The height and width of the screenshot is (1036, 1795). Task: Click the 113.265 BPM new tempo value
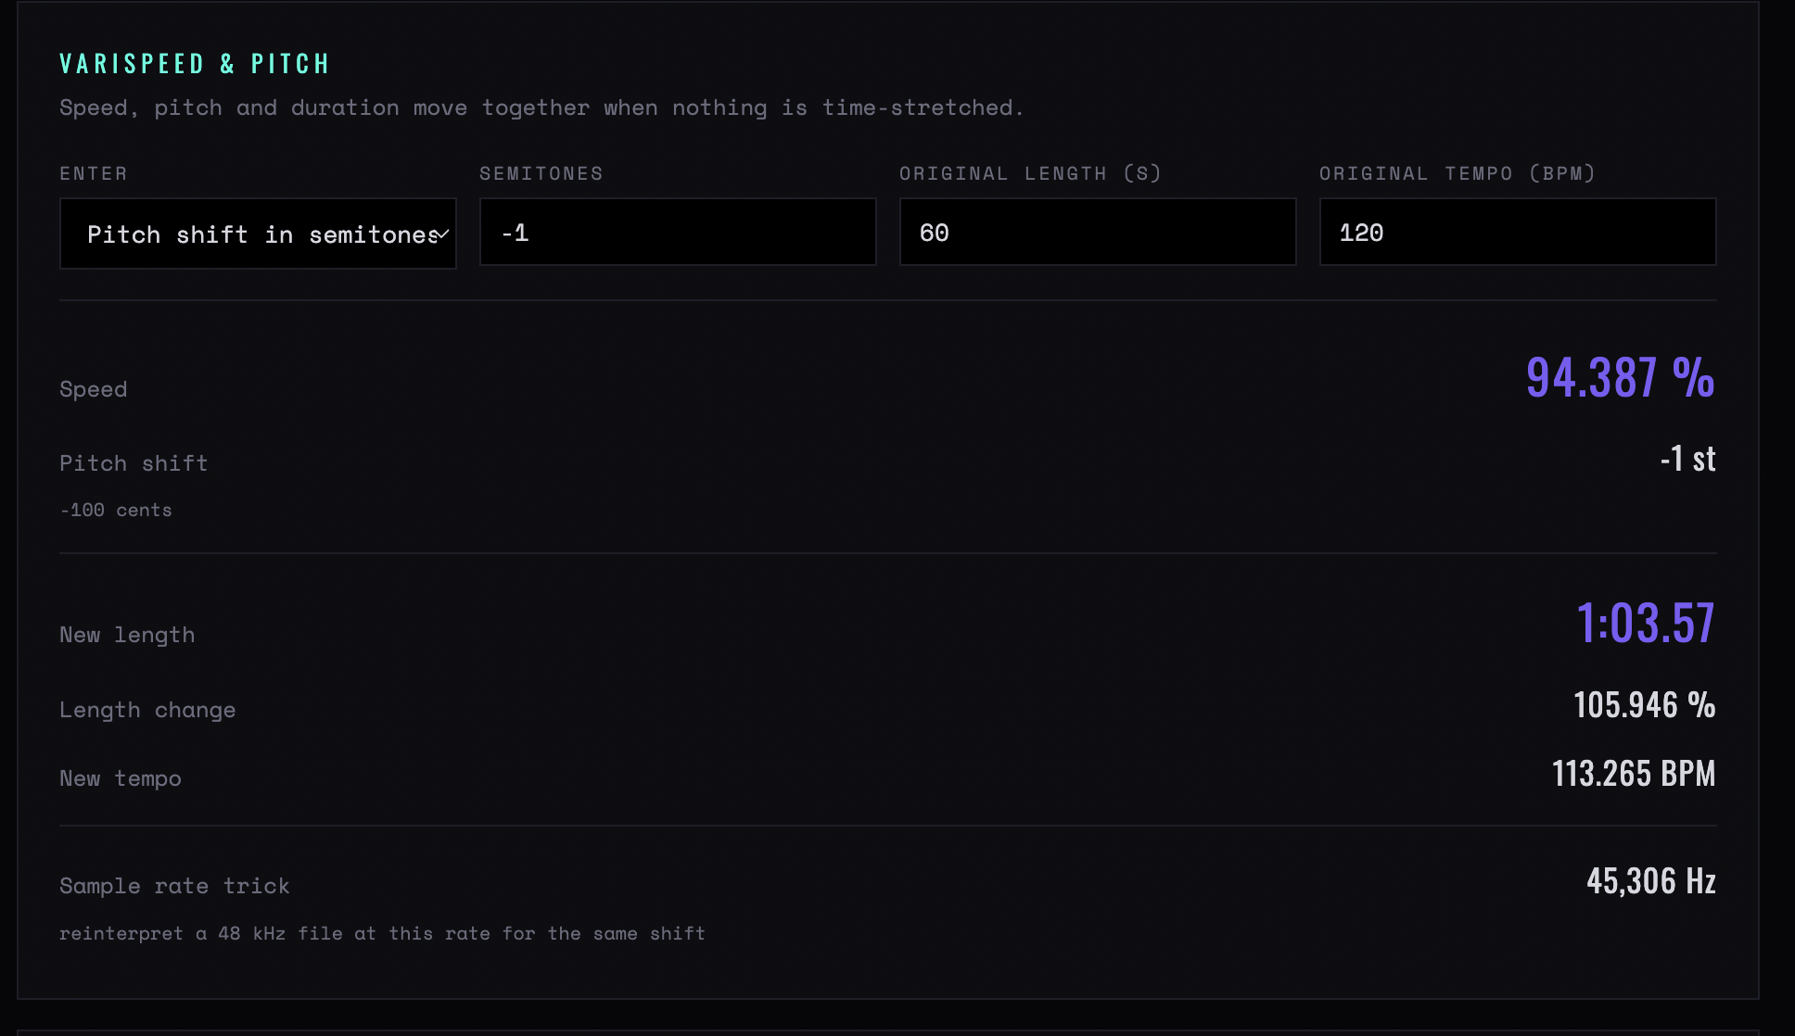click(1634, 774)
